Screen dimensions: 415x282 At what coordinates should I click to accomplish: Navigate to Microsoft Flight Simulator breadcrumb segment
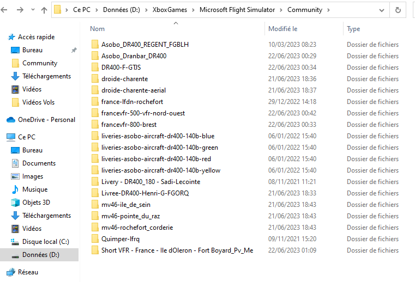pos(237,10)
